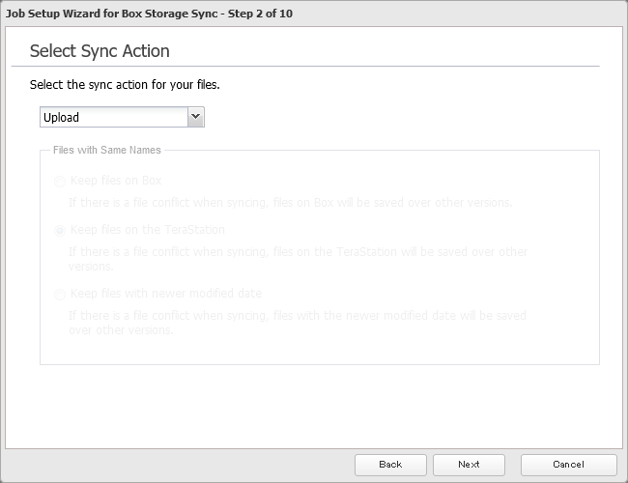This screenshot has height=483, width=628.
Task: Click the description under Keep files on Box
Action: coord(289,203)
